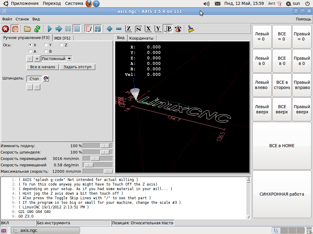The height and width of the screenshot is (234, 313).
Task: Choose axis A radio button
Action: 31,51
